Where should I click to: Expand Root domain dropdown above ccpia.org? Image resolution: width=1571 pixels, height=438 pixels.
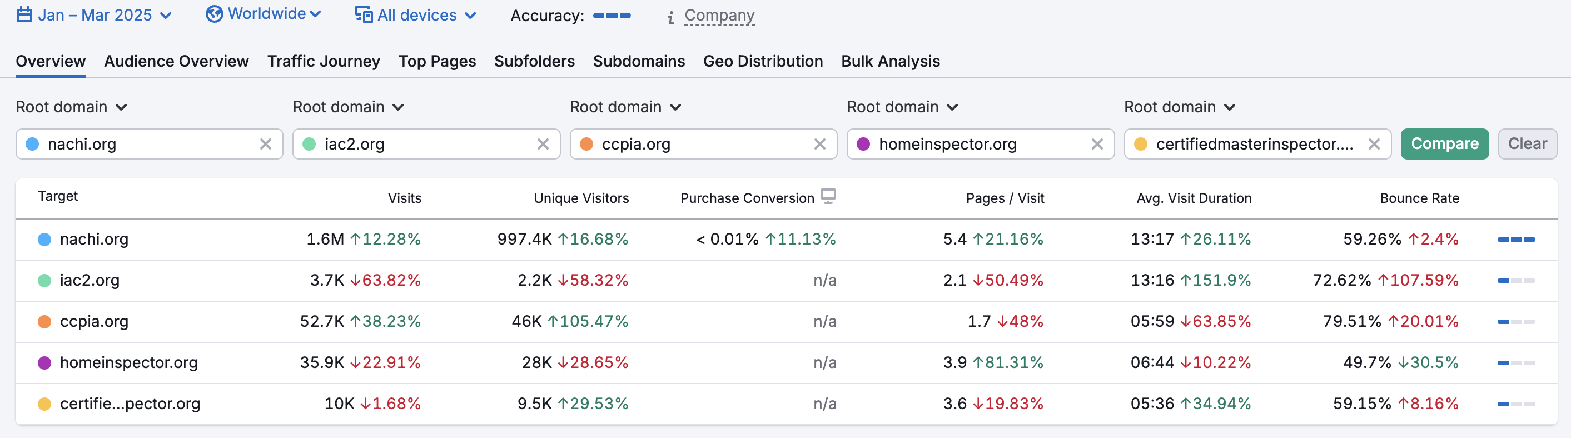click(x=625, y=107)
